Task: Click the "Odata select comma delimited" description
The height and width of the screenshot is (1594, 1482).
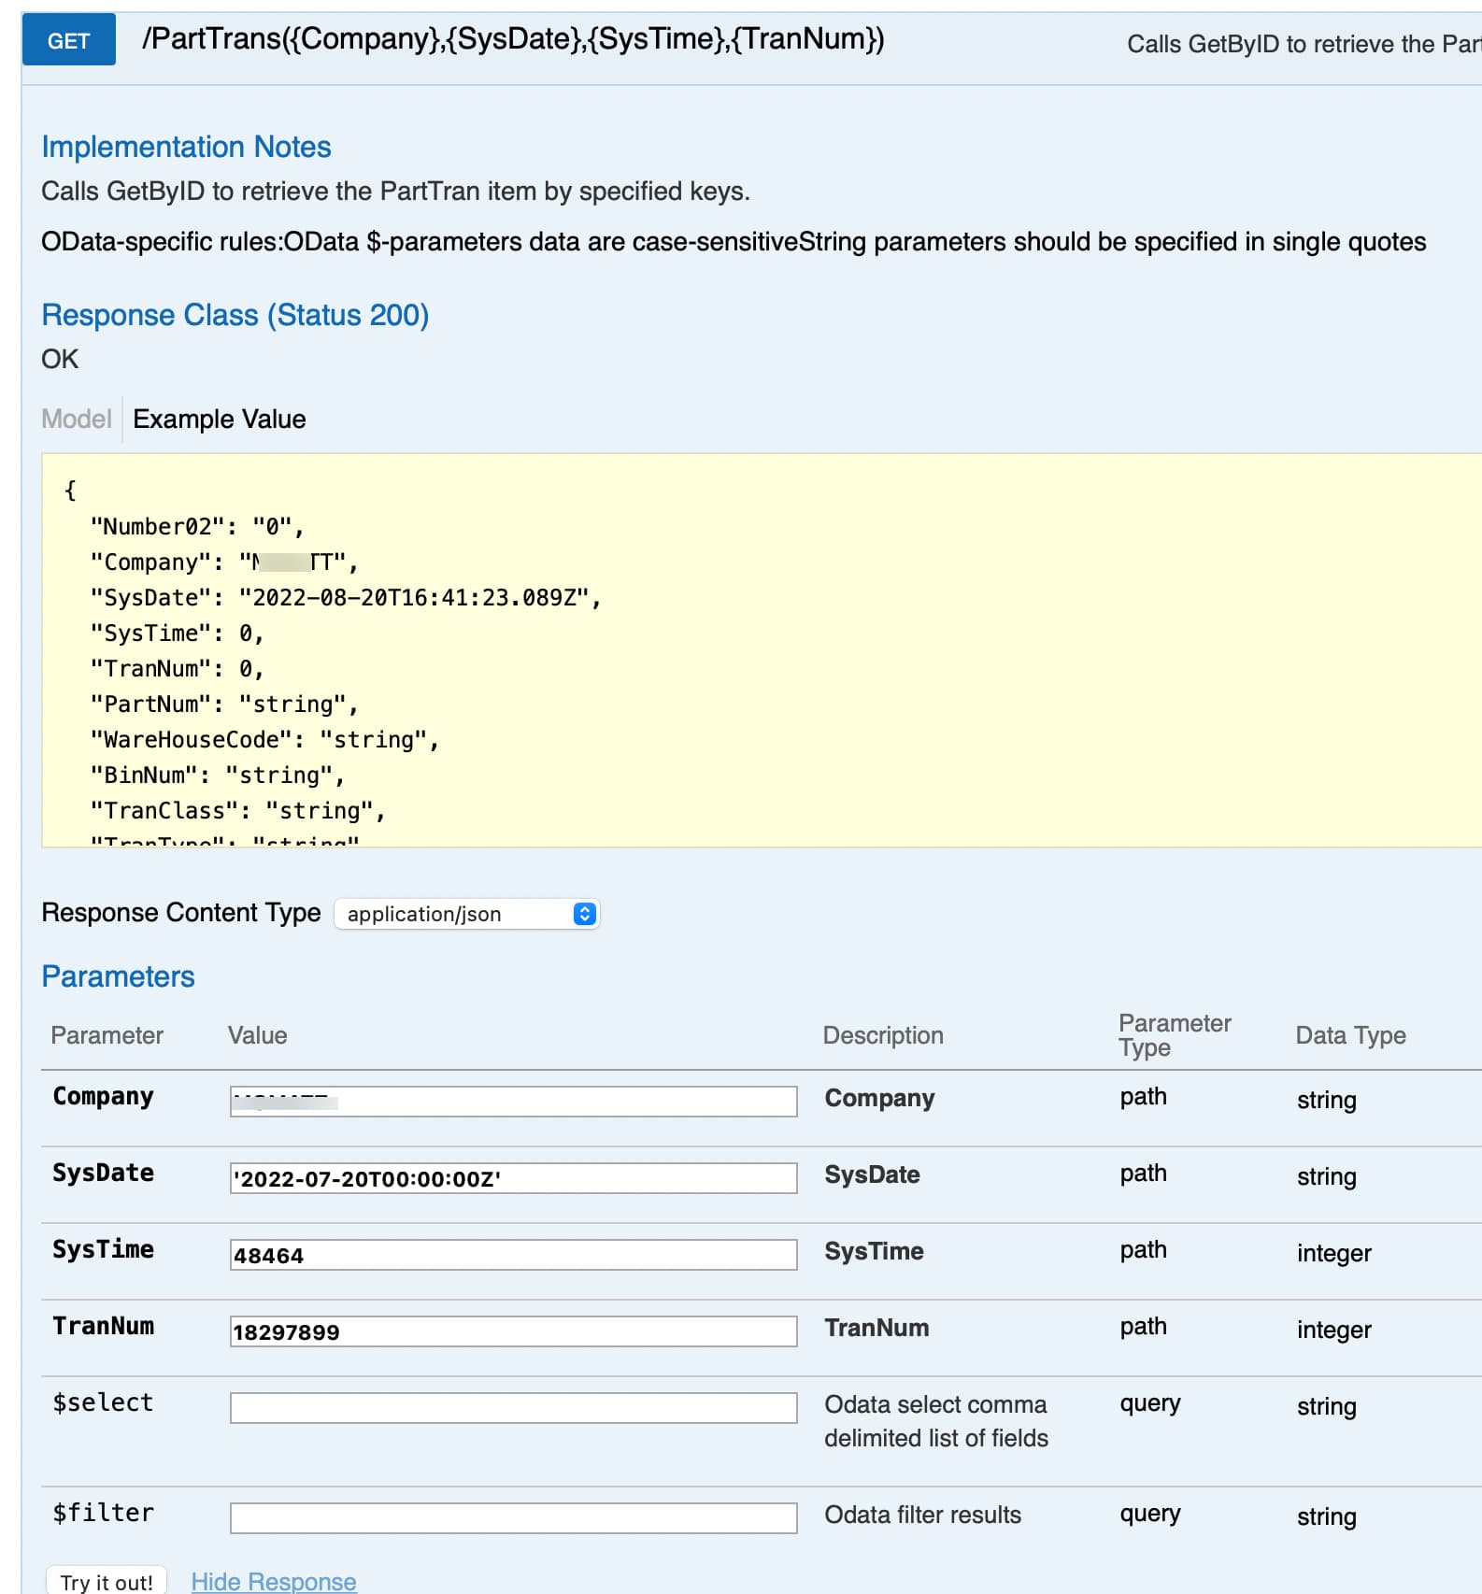Action: point(936,1422)
